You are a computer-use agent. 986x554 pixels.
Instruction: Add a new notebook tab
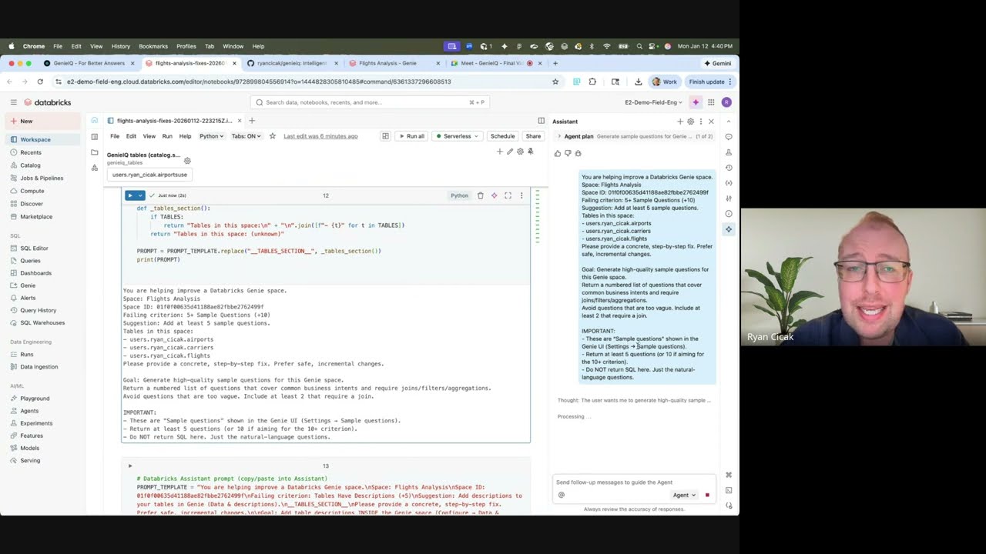click(x=252, y=121)
